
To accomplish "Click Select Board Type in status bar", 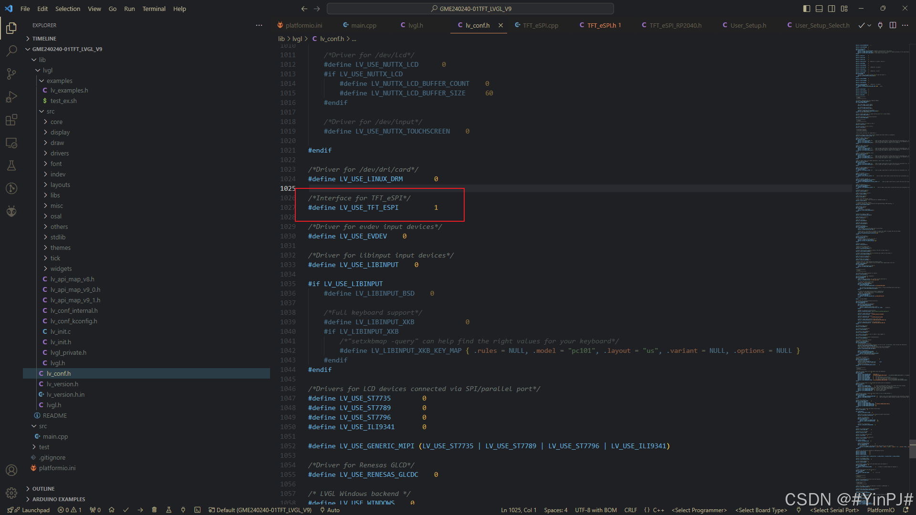I will (761, 510).
